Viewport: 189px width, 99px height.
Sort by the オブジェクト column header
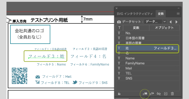point(164,28)
